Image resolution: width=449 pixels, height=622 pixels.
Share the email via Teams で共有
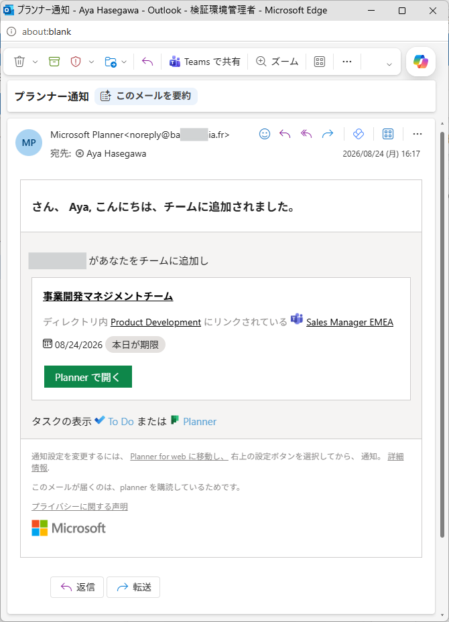point(204,62)
